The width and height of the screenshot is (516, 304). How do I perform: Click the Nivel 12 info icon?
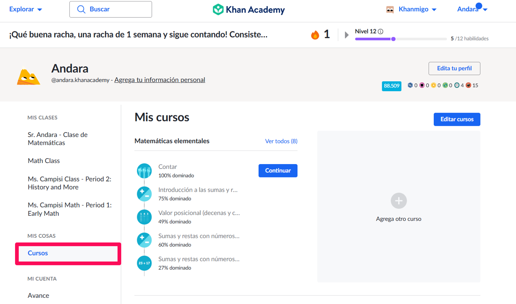tap(381, 31)
